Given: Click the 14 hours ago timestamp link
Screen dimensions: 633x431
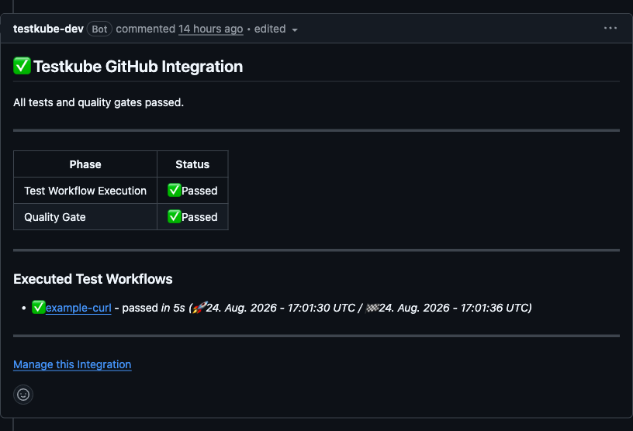Looking at the screenshot, I should [211, 29].
